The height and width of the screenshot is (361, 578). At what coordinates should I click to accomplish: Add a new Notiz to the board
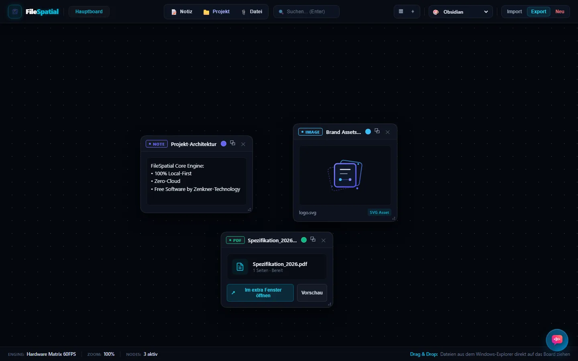pos(182,12)
